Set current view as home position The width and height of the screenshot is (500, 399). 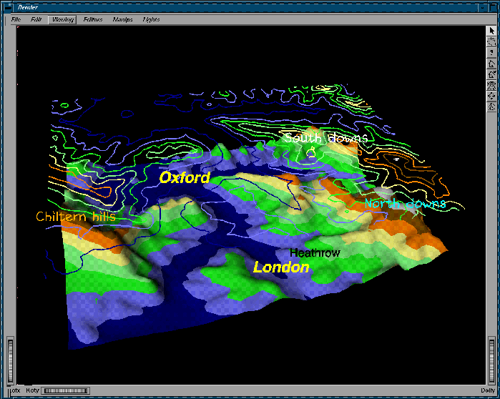[x=491, y=74]
